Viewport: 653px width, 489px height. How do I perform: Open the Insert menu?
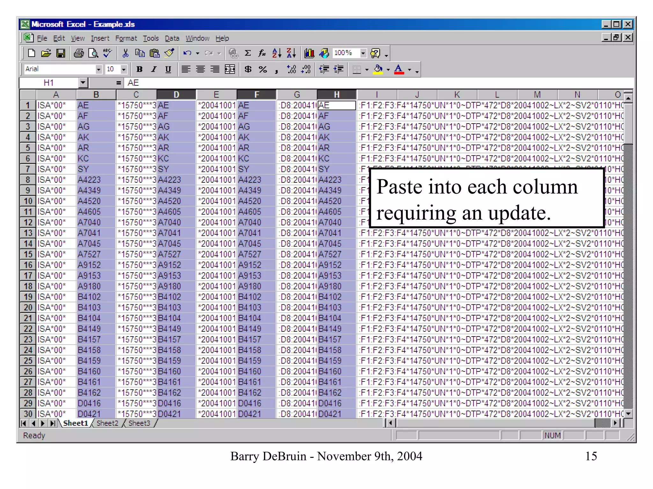100,38
